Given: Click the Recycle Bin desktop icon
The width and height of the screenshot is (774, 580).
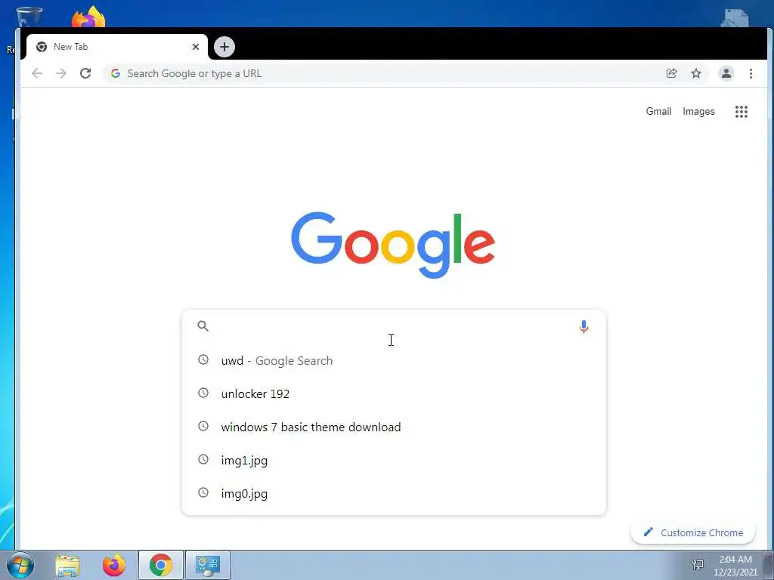Looking at the screenshot, I should point(29,17).
